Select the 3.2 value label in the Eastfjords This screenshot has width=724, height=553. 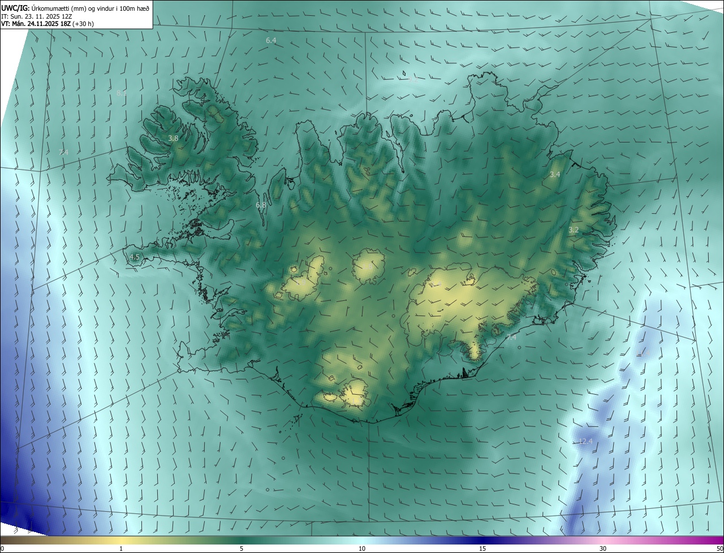point(574,230)
